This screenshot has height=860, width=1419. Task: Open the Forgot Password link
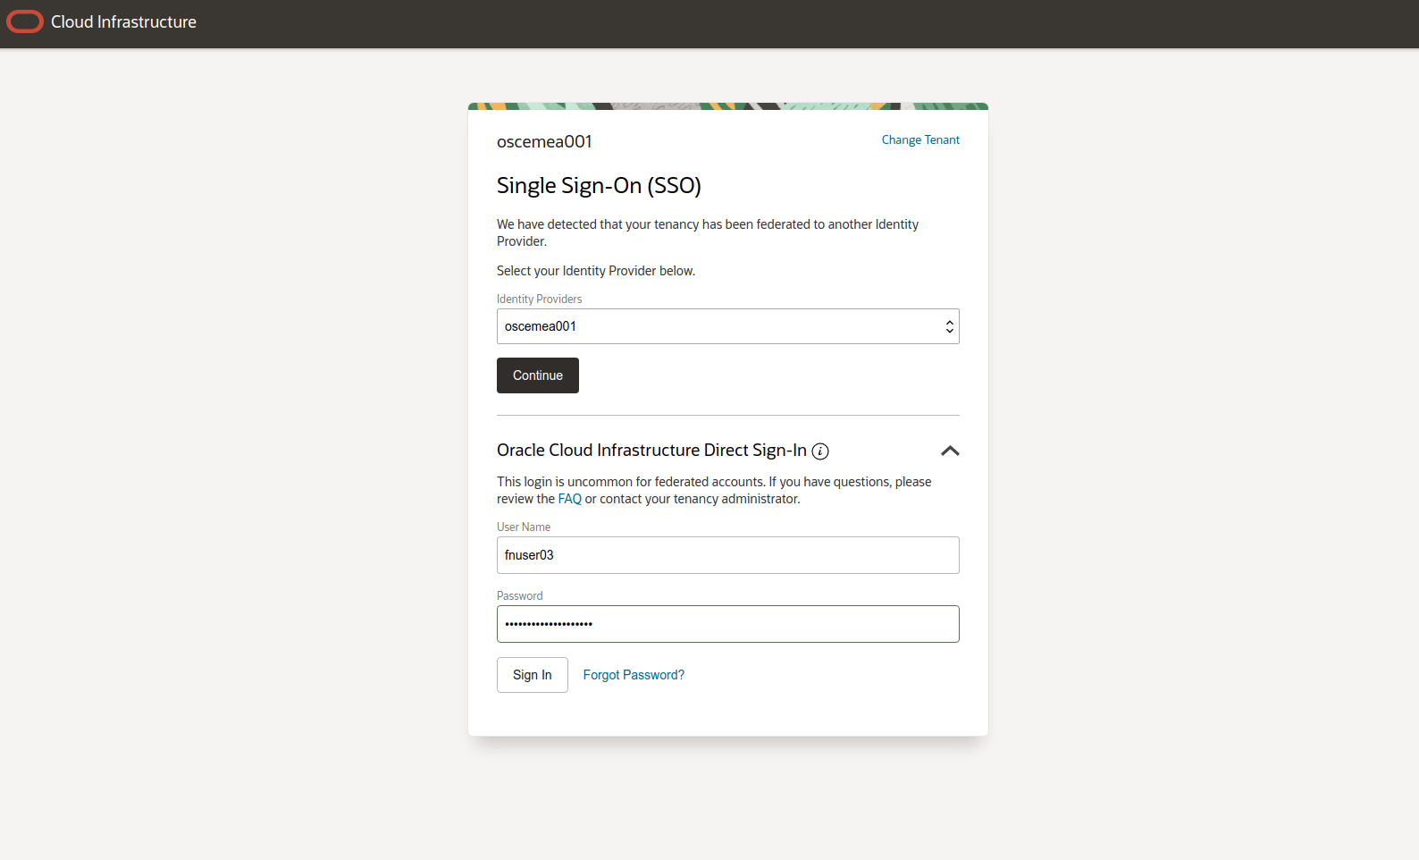(634, 675)
